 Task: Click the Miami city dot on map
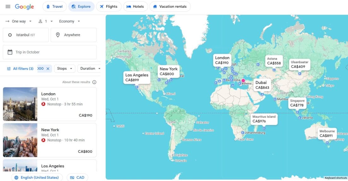(164, 94)
